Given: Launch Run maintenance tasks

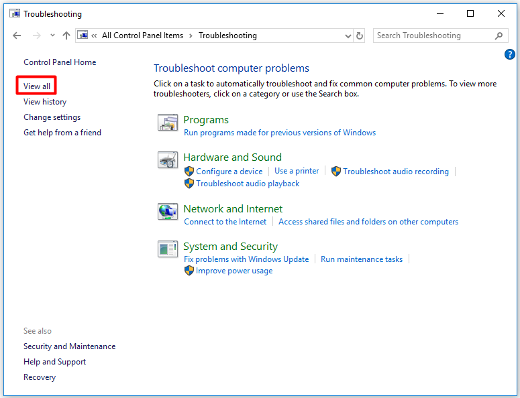Looking at the screenshot, I should pos(362,259).
